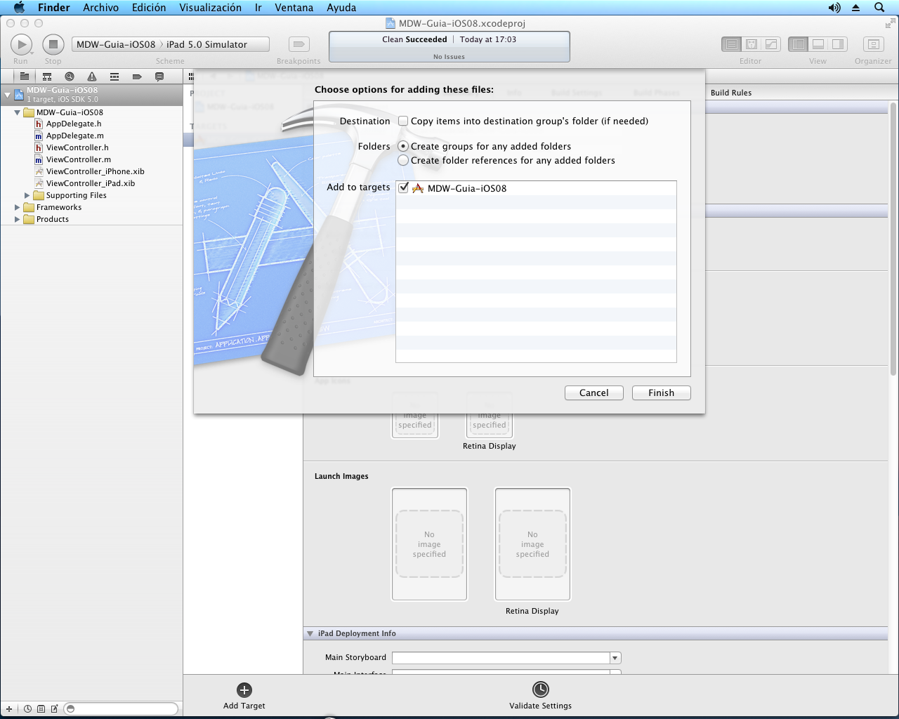Image resolution: width=899 pixels, height=719 pixels.
Task: Click the Main Storyboard text field
Action: click(x=501, y=658)
